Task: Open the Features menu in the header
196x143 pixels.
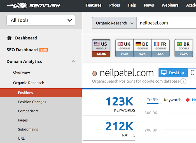Action: (94, 5)
